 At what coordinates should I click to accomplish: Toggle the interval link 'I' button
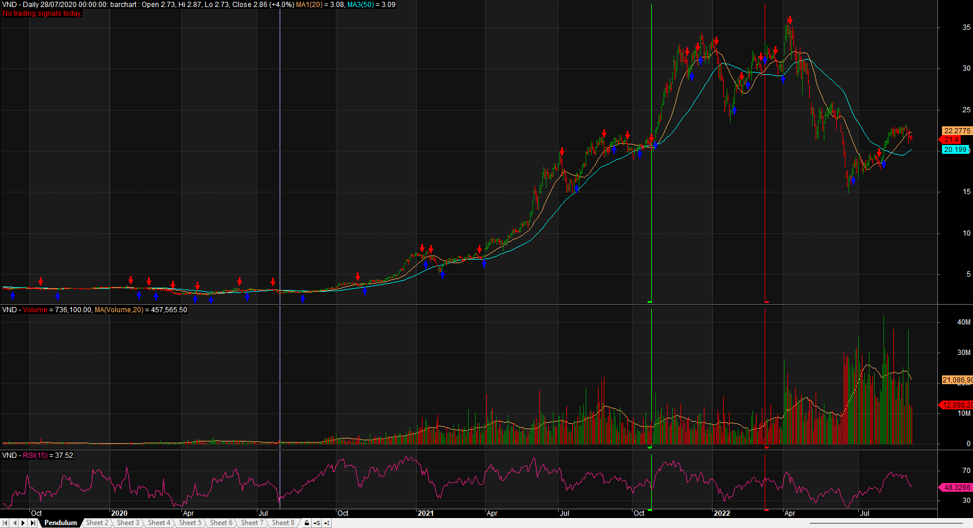[x=326, y=523]
